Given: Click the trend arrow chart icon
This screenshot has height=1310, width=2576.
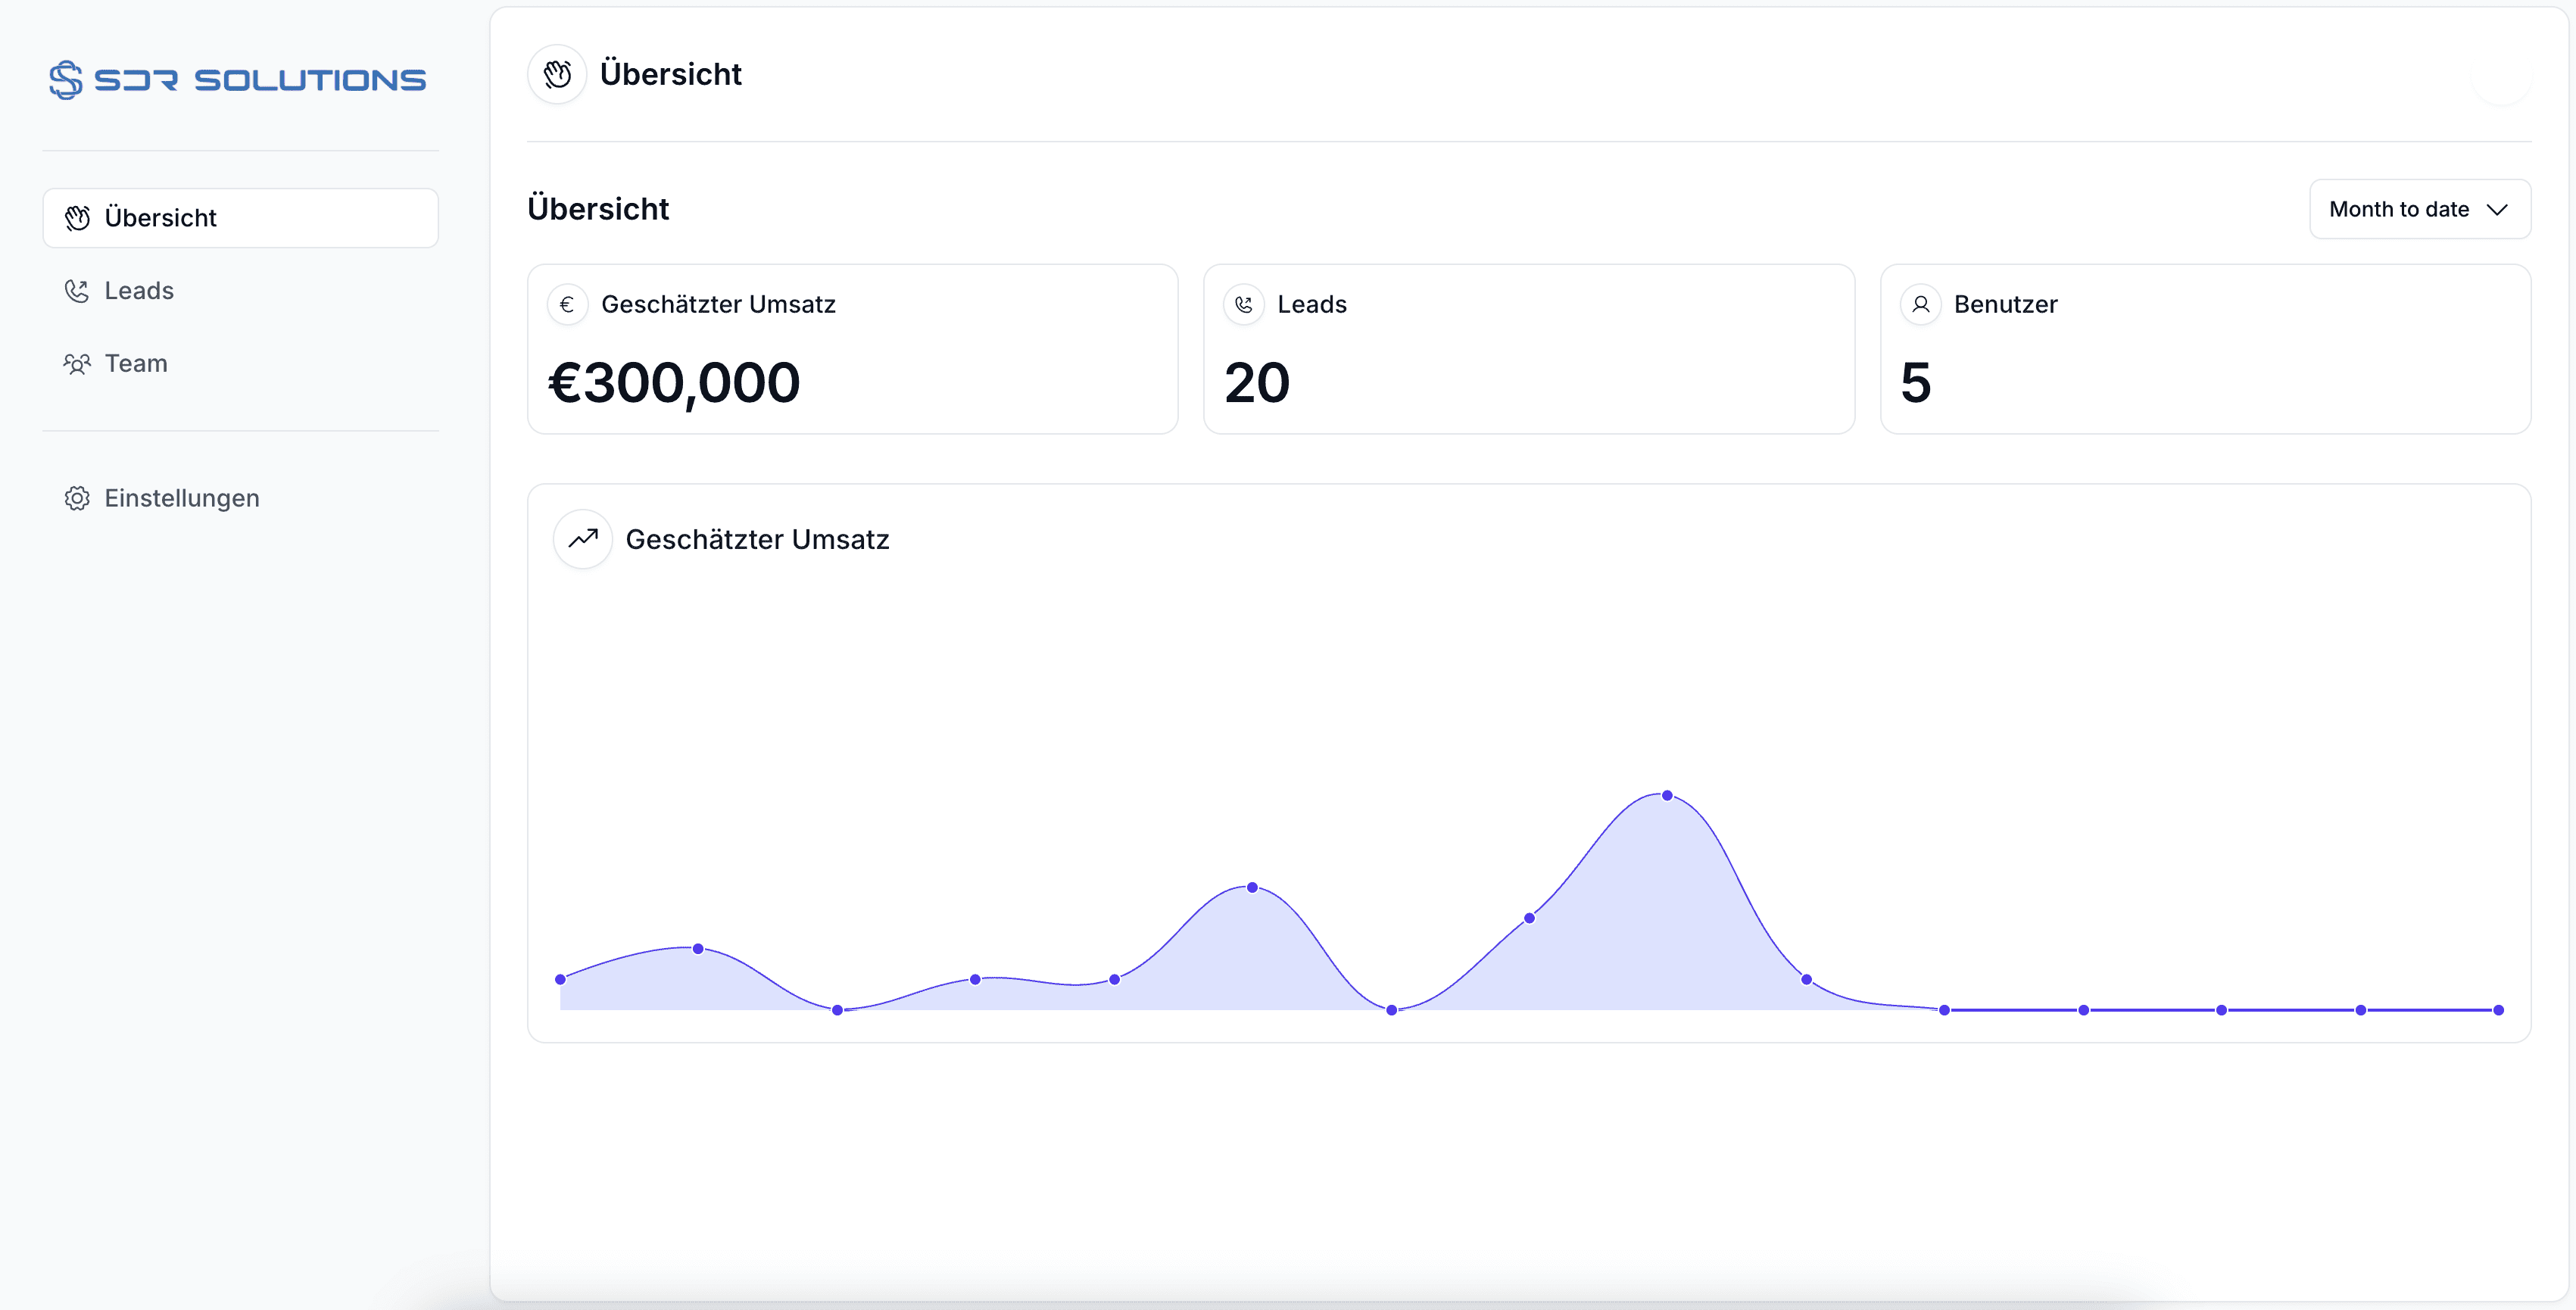Looking at the screenshot, I should pos(583,539).
